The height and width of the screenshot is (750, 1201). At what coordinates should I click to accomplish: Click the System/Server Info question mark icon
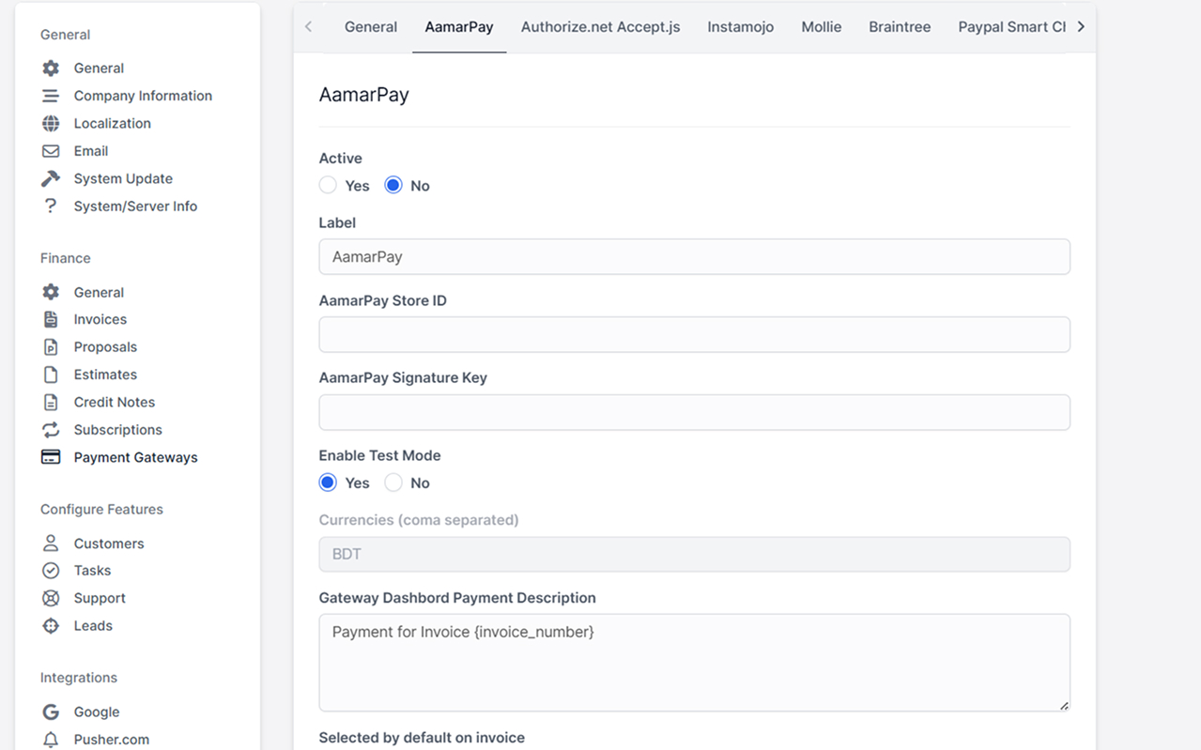tap(50, 206)
